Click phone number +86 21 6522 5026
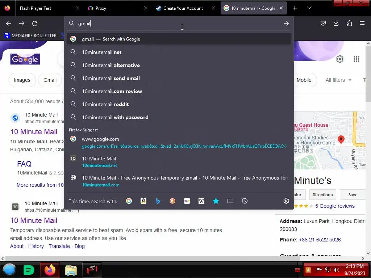Image resolution: width=371 pixels, height=278 pixels. click(x=320, y=240)
